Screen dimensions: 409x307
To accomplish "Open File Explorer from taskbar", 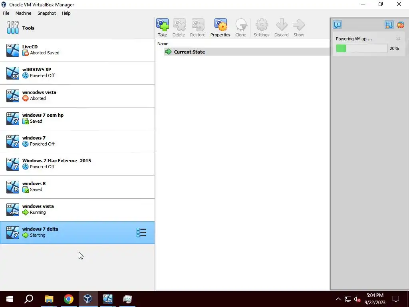I will pos(49,299).
